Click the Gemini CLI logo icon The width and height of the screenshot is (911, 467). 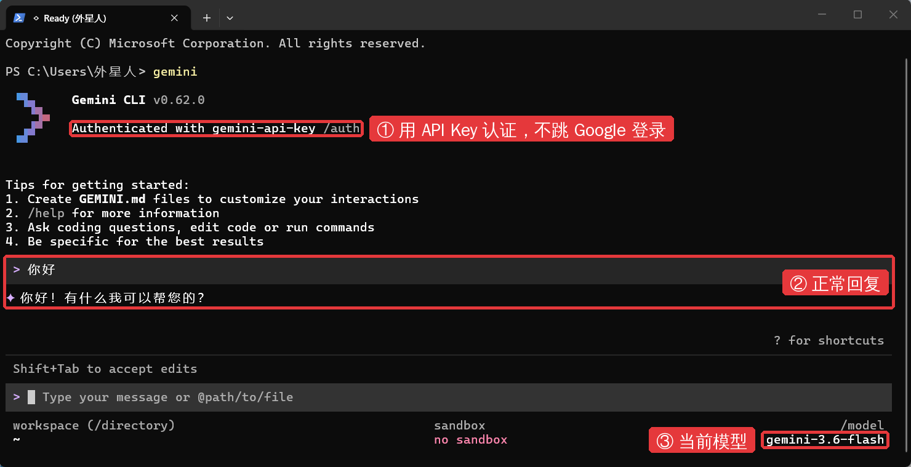[33, 118]
